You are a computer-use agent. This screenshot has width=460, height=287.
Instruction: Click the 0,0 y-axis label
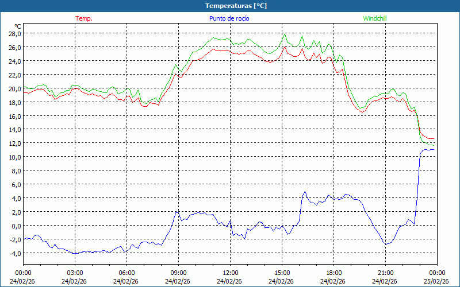click(x=16, y=226)
